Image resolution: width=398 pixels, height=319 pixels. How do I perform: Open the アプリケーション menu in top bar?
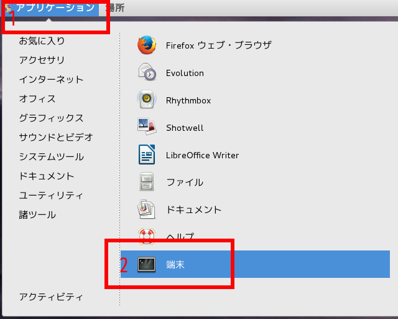pyautogui.click(x=55, y=7)
